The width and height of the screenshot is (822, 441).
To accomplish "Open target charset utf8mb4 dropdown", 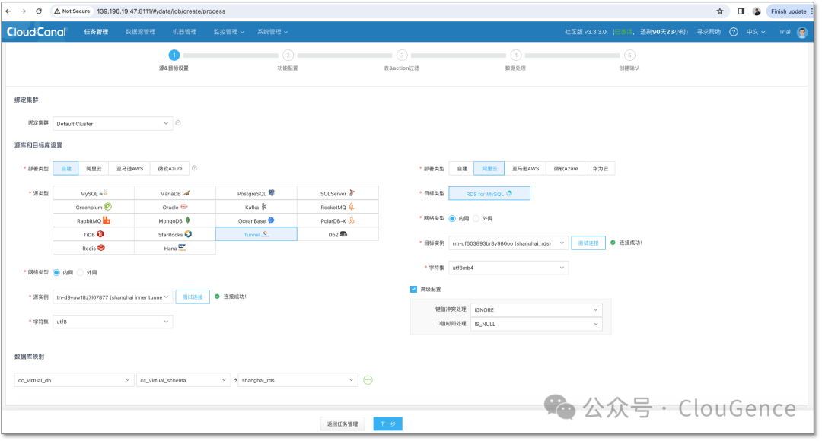I will [508, 268].
